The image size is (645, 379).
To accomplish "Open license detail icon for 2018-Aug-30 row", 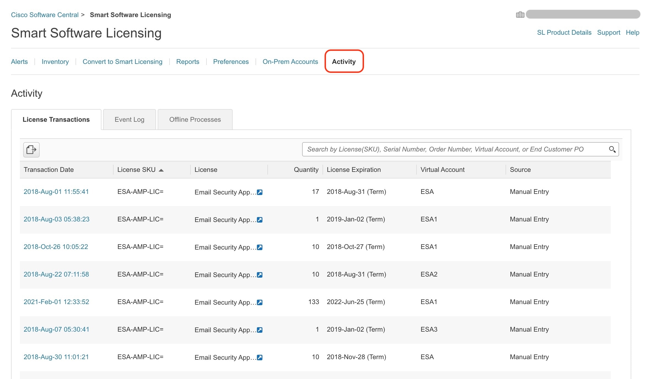I will tap(260, 358).
